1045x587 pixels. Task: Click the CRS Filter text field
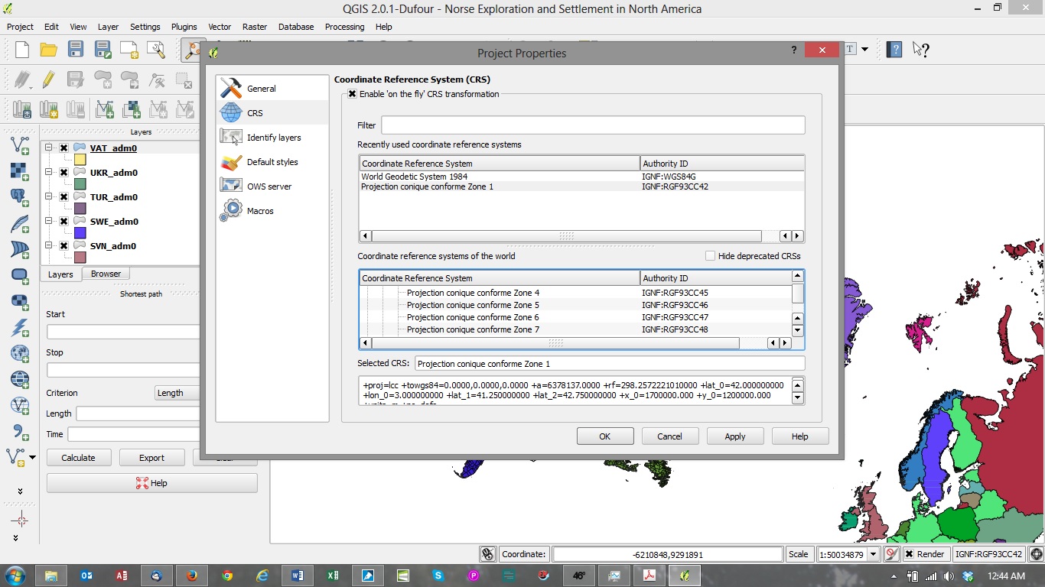593,125
